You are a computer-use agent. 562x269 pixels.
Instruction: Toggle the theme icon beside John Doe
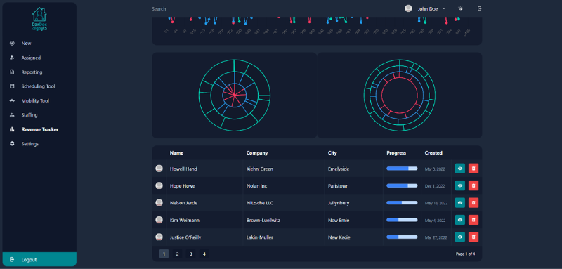(461, 8)
